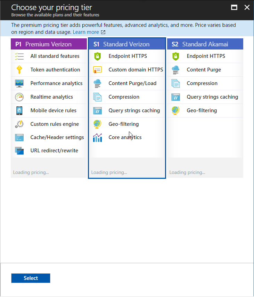Click the Token authentication label
The height and width of the screenshot is (297, 254).
click(x=55, y=70)
